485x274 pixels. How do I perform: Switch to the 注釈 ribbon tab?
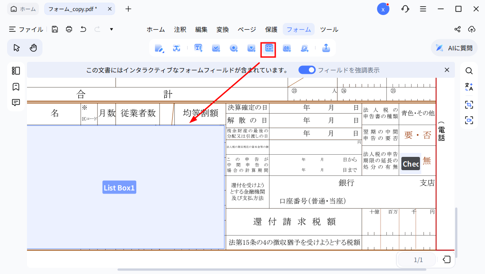pos(180,29)
